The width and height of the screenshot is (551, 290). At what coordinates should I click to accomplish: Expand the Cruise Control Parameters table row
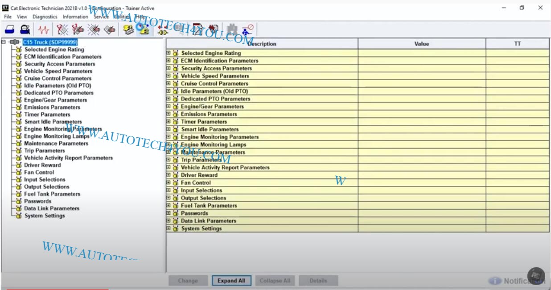pyautogui.click(x=169, y=83)
